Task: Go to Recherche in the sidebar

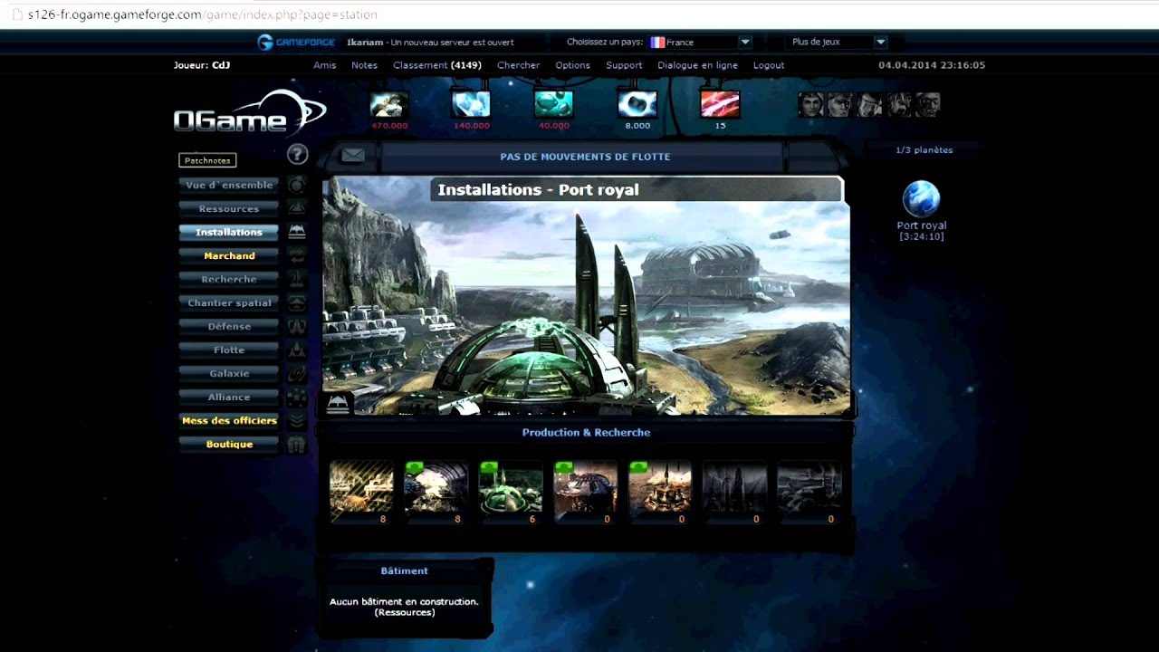Action: tap(229, 279)
